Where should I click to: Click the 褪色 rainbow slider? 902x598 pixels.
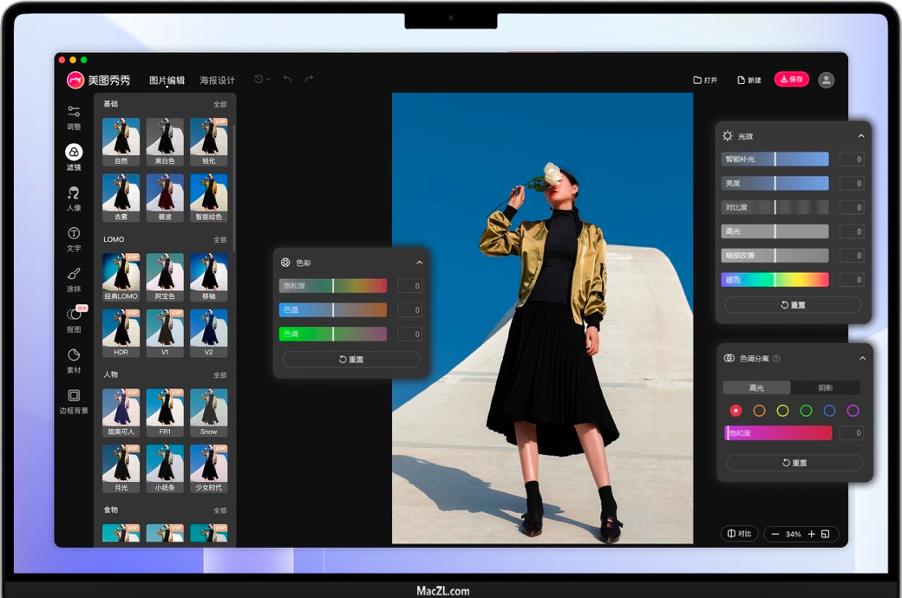click(775, 280)
